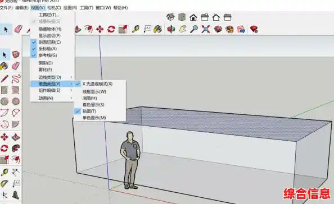Select the Paint Bucket in top toolbar

point(158,29)
